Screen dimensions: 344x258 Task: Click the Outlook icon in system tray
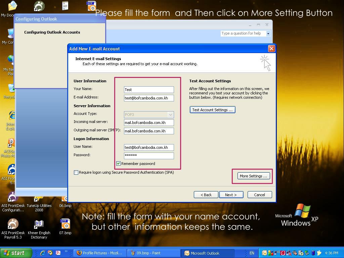(265, 253)
